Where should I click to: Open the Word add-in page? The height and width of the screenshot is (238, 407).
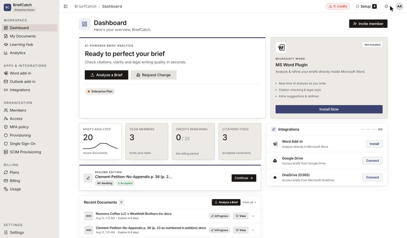click(30, 73)
